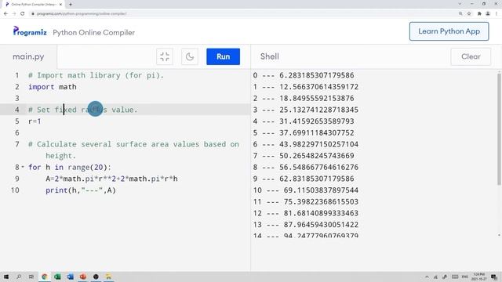Click the browser back arrow
The image size is (502, 282).
pyautogui.click(x=5, y=14)
